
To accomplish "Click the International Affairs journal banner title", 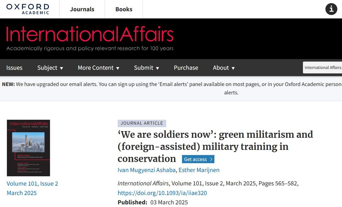I will pos(90,34).
